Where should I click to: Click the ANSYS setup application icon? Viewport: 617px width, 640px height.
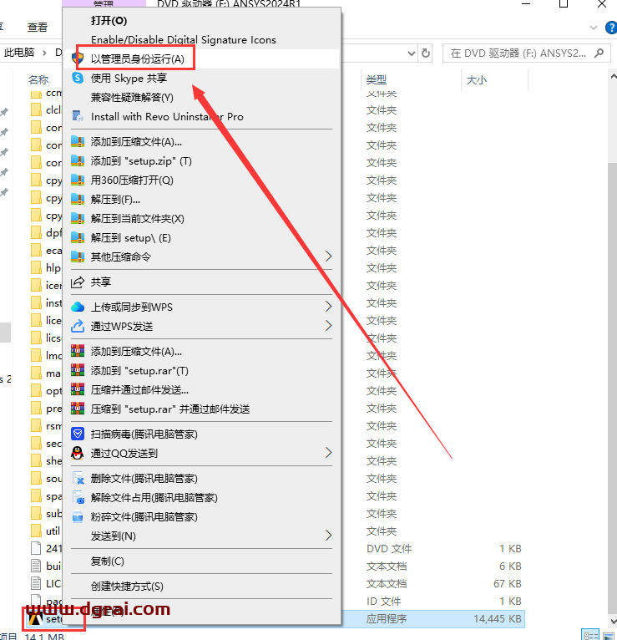[36, 620]
